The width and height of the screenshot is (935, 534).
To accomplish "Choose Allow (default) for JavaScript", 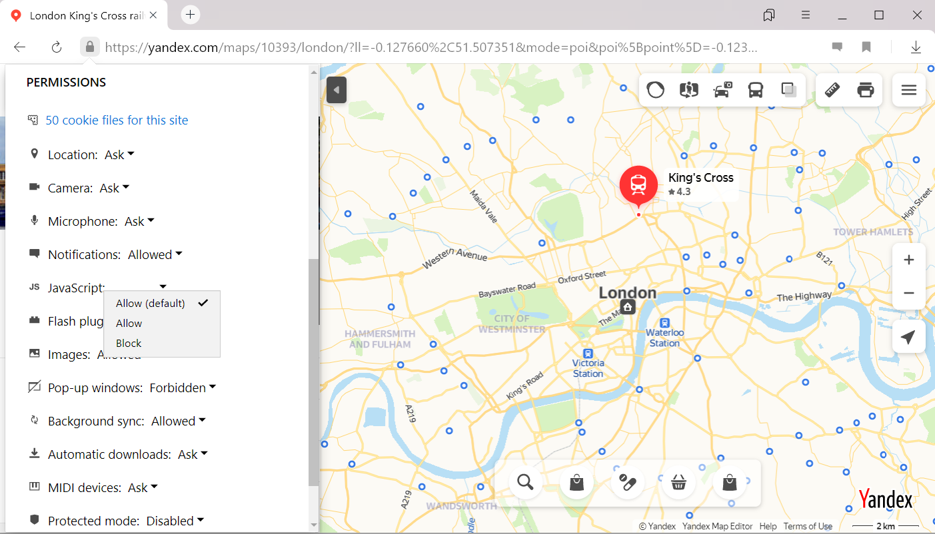I will (x=162, y=303).
